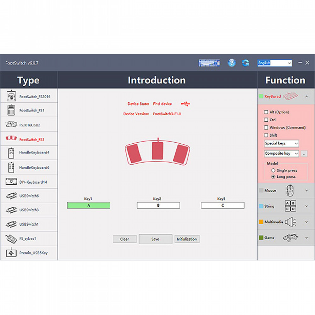
Task: Click the blue refresh icon in the title bar
Action: pos(245,63)
